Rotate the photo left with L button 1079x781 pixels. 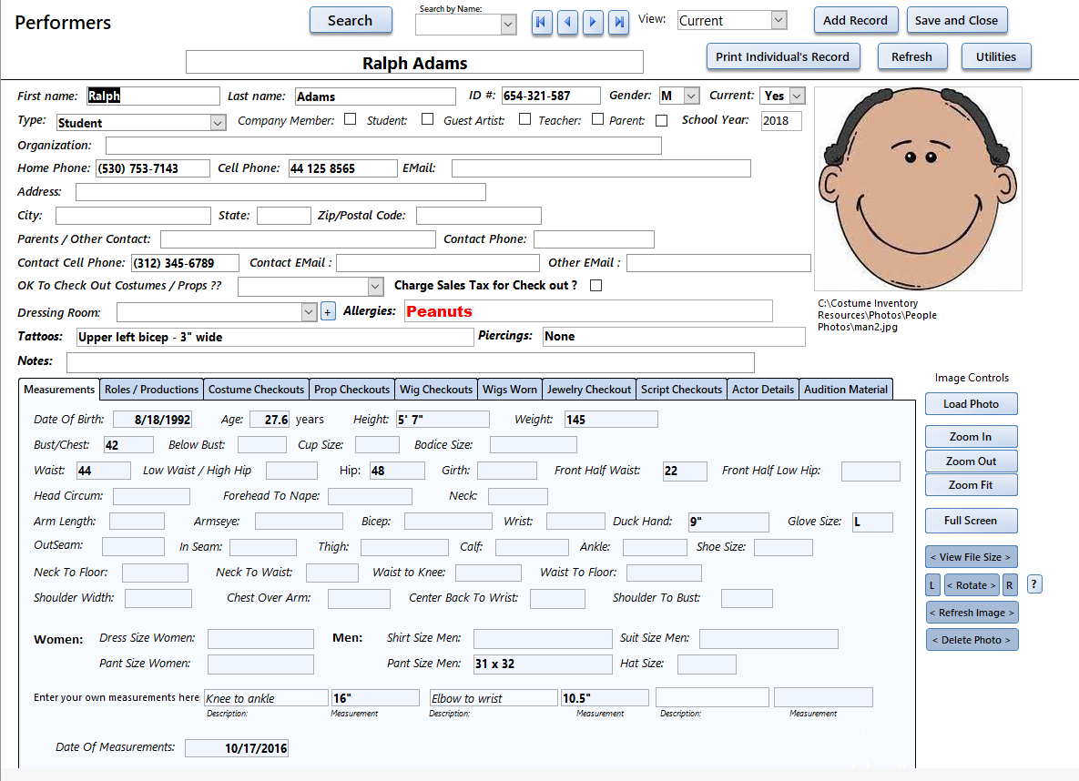click(x=932, y=585)
